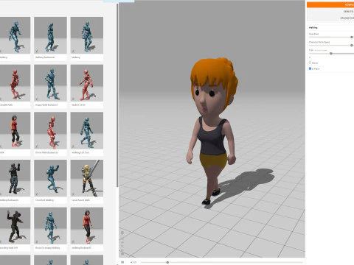Enable the Mirror checkbox

310,63
